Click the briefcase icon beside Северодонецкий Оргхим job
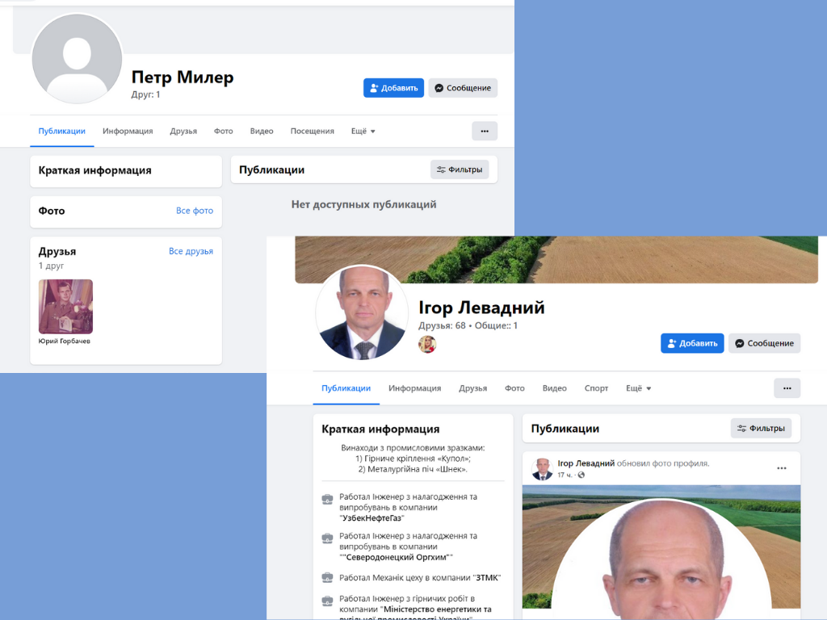This screenshot has height=620, width=827. [328, 538]
